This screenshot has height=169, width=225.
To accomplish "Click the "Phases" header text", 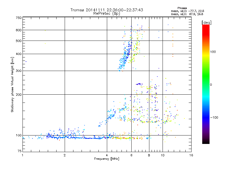I will tap(182, 8).
